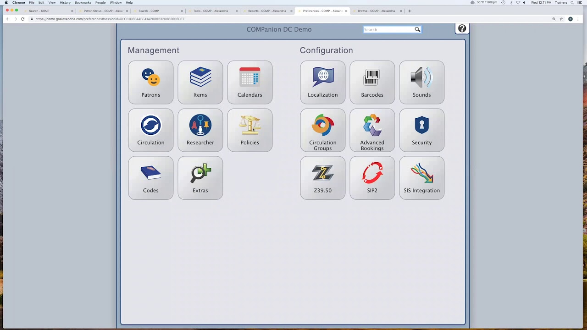Viewport: 587px width, 330px height.
Task: Open Calendars preferences
Action: coord(250,82)
